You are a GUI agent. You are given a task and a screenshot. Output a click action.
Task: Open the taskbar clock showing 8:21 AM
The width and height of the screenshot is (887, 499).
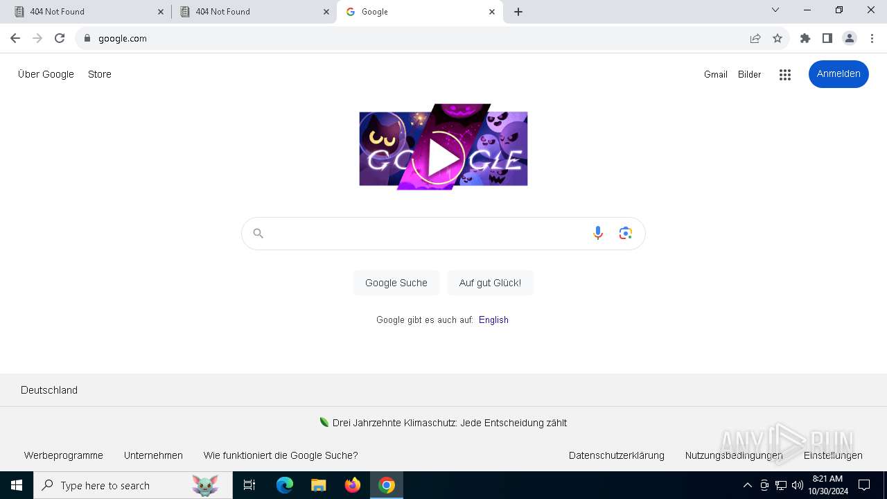827,485
